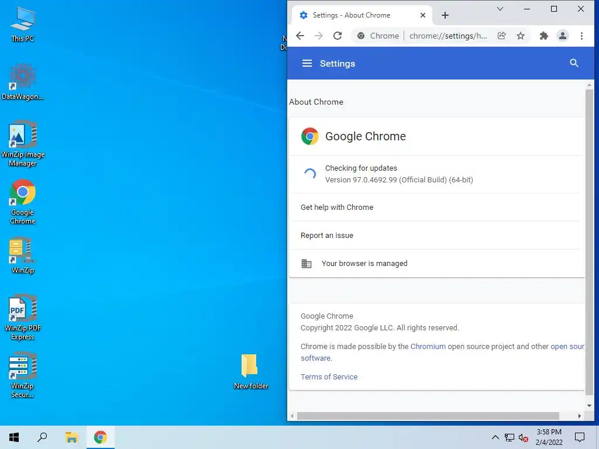Open the Extensions puzzle icon
The image size is (599, 449).
click(x=543, y=36)
